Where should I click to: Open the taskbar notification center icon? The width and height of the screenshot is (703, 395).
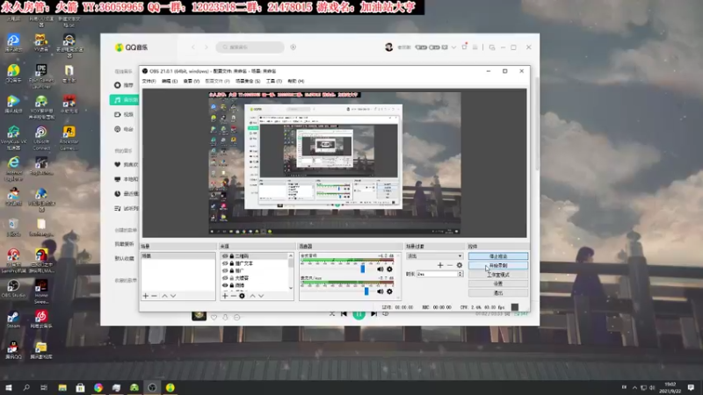(691, 388)
